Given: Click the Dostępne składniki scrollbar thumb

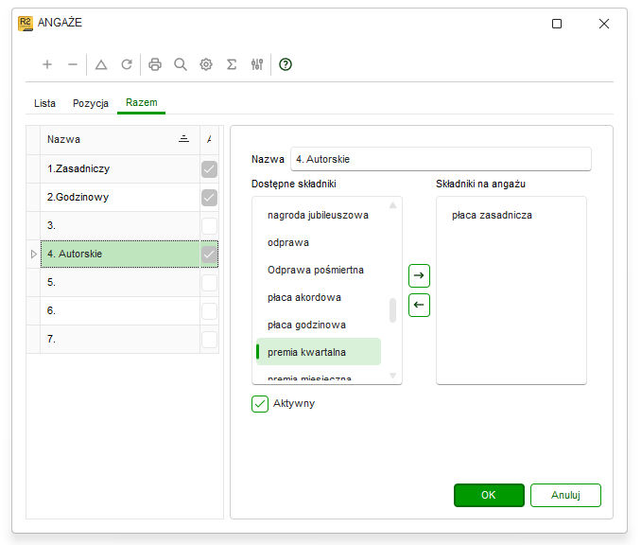Looking at the screenshot, I should [x=393, y=310].
